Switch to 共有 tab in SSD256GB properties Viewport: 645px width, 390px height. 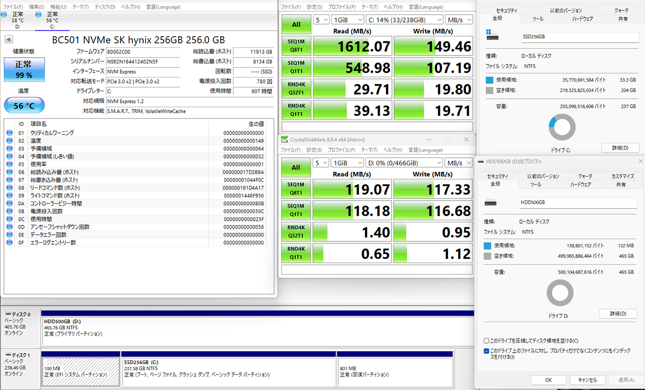coord(623,19)
